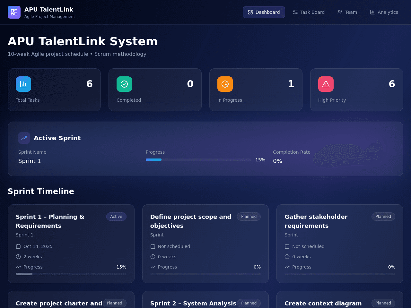Click clock icon in Gather stakeholder card
411x308 pixels.
(x=287, y=257)
